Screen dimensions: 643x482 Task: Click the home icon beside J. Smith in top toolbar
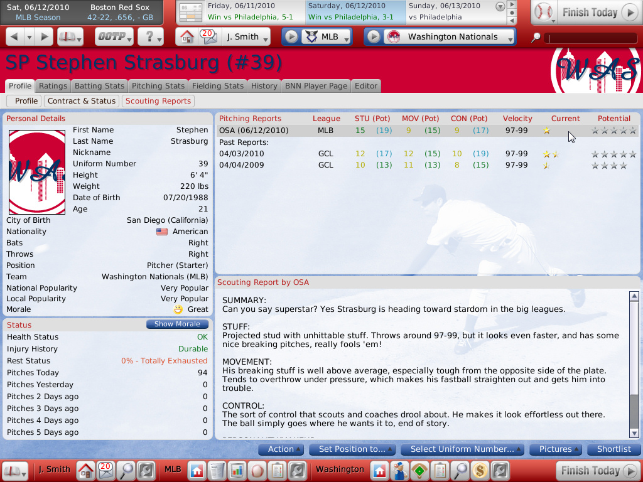pyautogui.click(x=186, y=37)
